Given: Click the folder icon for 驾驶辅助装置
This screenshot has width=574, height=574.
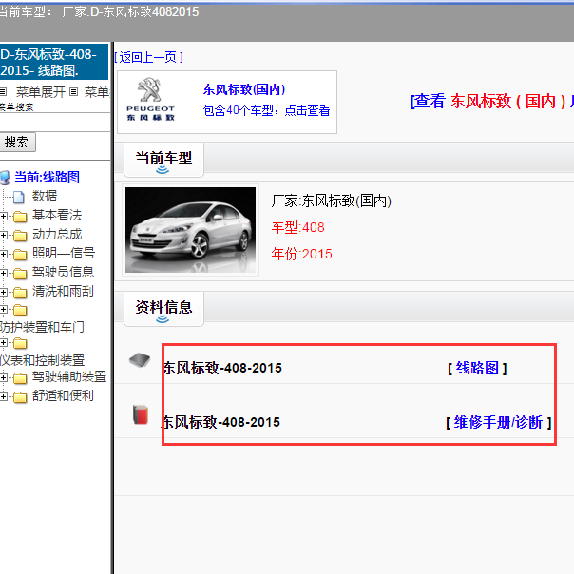Looking at the screenshot, I should [x=20, y=378].
